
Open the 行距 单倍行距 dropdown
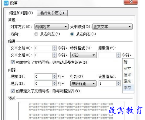point(83,83)
